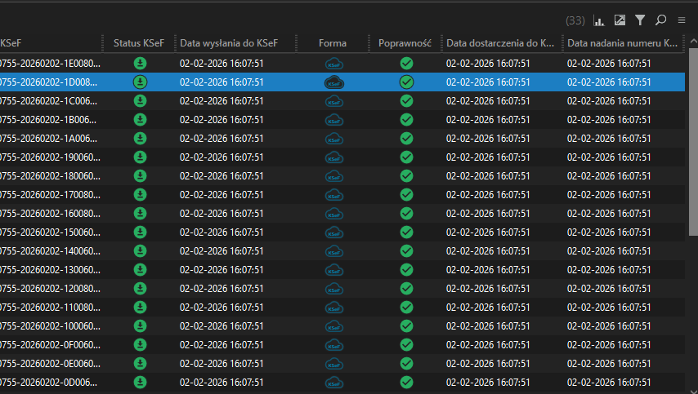This screenshot has width=698, height=394.
Task: Select row with number ending 170080
Action: pos(49,194)
